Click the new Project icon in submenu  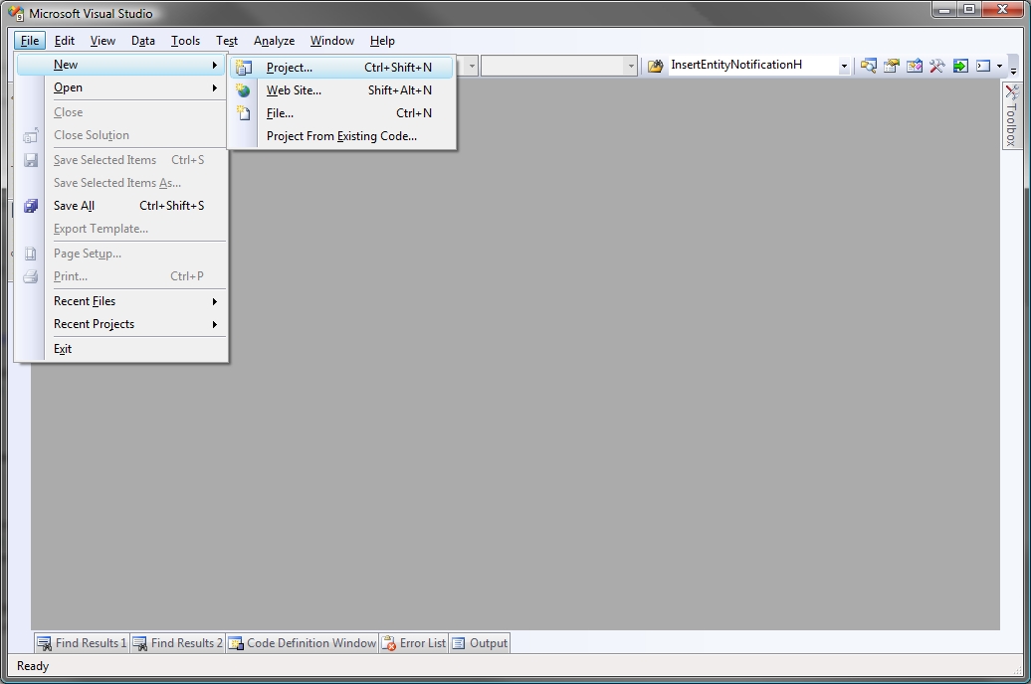click(x=244, y=68)
